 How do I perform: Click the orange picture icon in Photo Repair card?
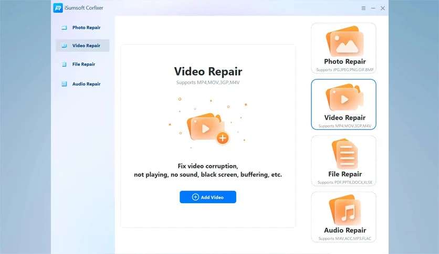tap(344, 41)
